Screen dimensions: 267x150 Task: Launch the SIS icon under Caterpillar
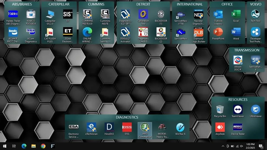click(68, 16)
